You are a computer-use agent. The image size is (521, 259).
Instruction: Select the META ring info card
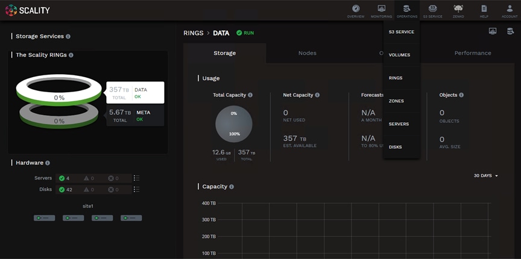tap(135, 116)
